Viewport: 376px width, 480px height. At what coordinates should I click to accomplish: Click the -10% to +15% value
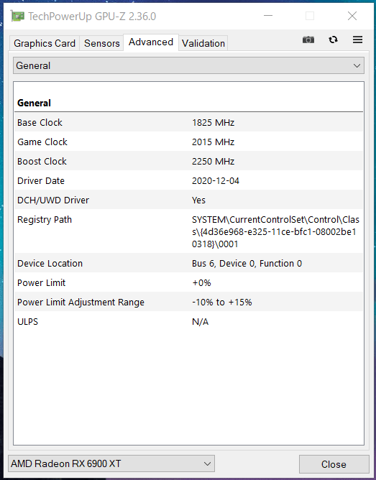click(221, 302)
